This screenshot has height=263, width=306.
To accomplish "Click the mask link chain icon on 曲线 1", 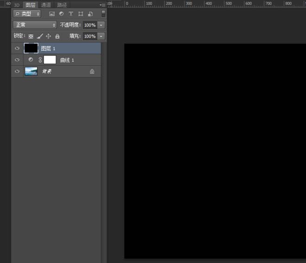I will click(40, 60).
